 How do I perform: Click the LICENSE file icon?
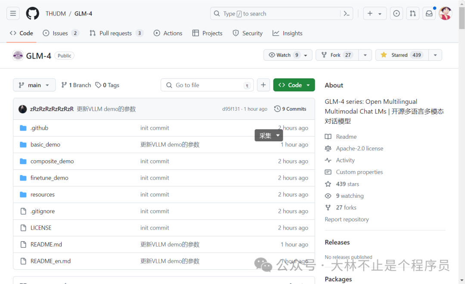(x=23, y=228)
